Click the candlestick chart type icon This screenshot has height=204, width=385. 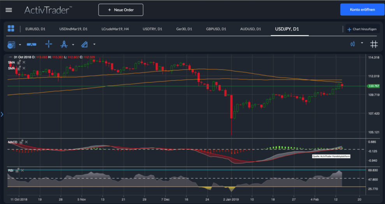pos(353,44)
